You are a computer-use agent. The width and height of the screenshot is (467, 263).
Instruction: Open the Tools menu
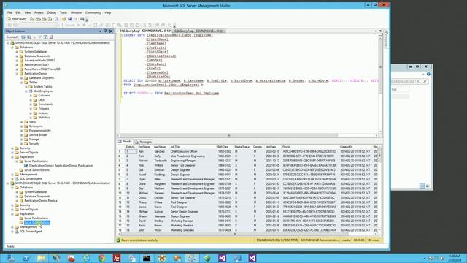pyautogui.click(x=63, y=13)
